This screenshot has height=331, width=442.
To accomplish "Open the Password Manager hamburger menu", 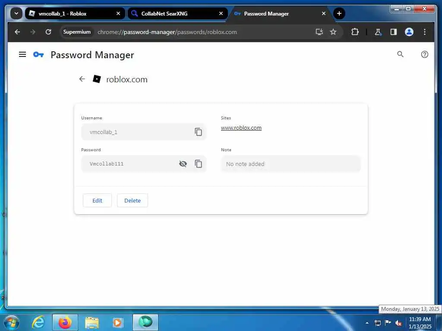I will pyautogui.click(x=22, y=54).
